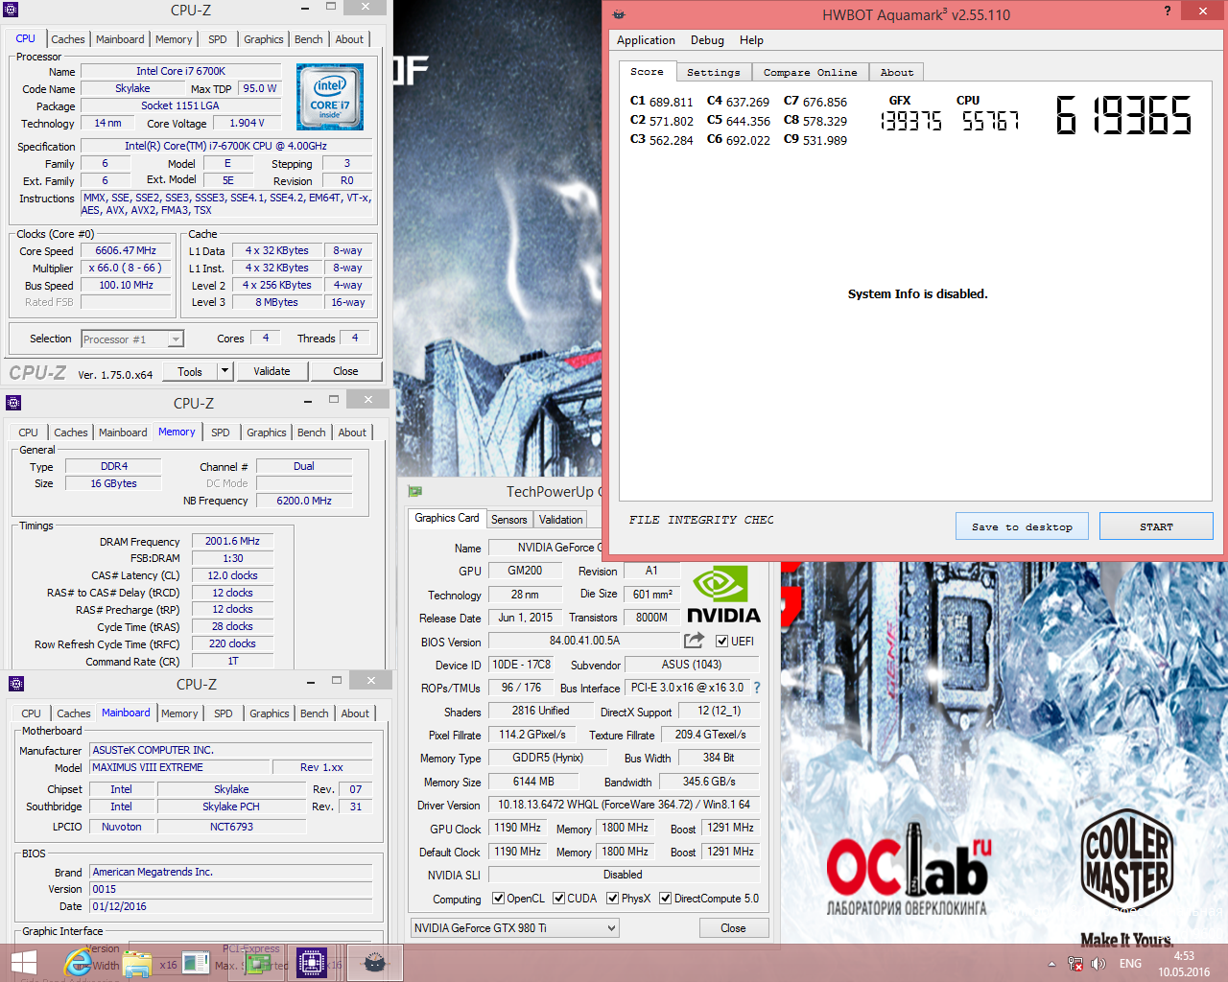Open Caches tab in CPU-Z processor window

[x=68, y=39]
